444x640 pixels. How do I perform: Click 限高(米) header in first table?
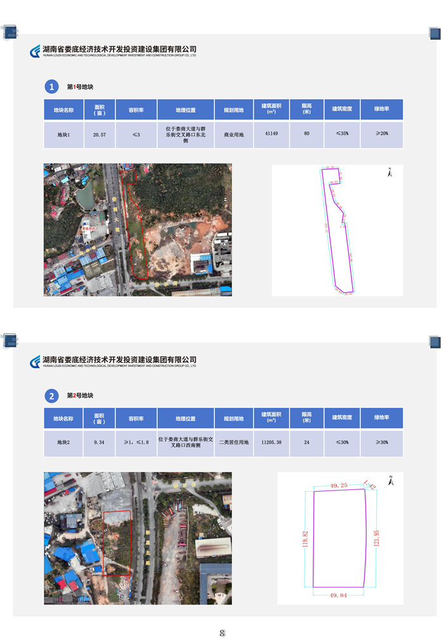pos(306,110)
